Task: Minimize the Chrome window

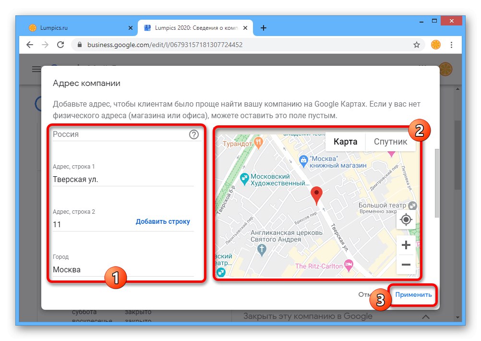Action: coord(421,21)
